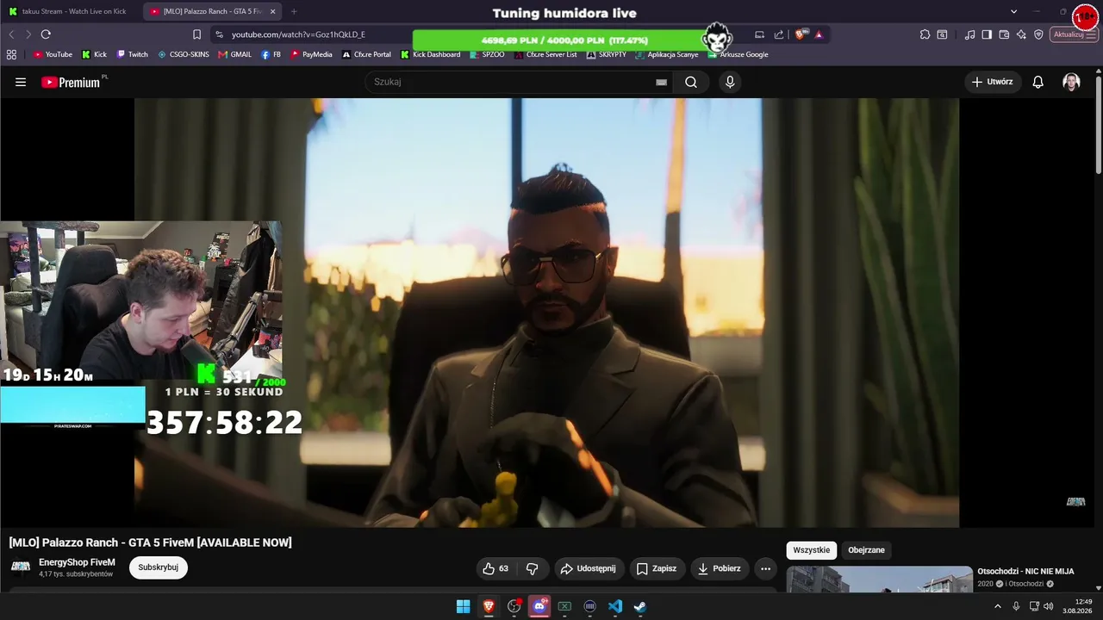Image resolution: width=1103 pixels, height=620 pixels.
Task: Click the Udostępnij share button
Action: (588, 568)
